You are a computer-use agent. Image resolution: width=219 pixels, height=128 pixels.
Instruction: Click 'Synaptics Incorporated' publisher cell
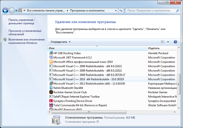[x=162, y=101]
